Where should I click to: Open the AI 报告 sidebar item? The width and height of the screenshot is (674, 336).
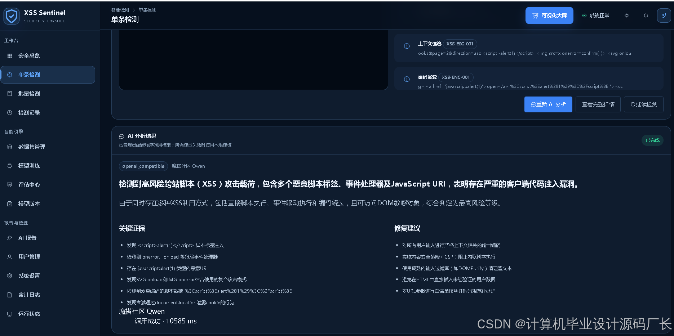pos(48,238)
